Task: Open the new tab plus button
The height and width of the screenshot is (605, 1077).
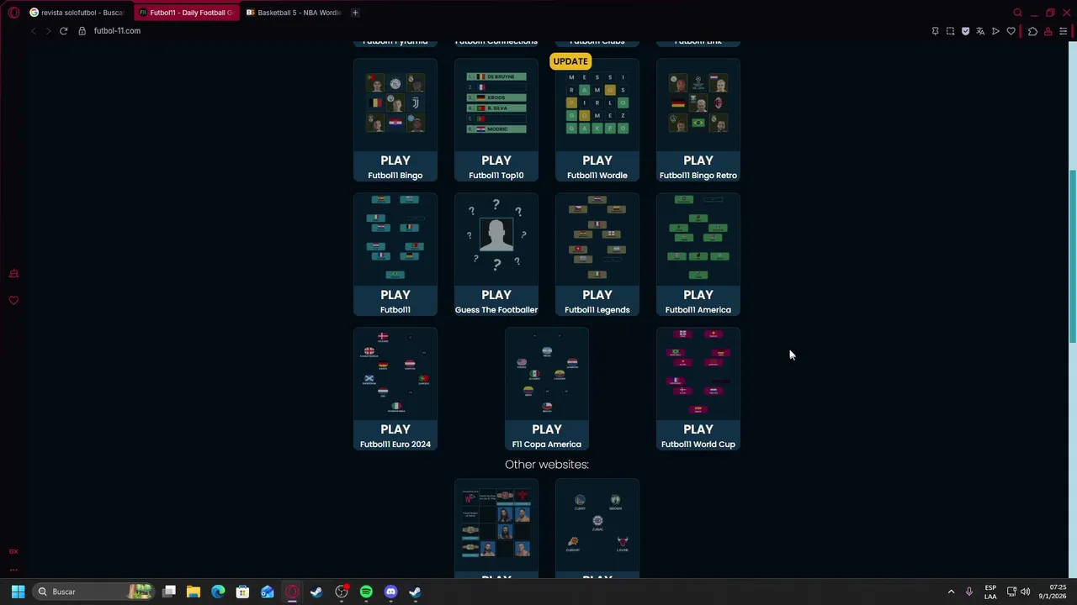Action: [x=355, y=13]
